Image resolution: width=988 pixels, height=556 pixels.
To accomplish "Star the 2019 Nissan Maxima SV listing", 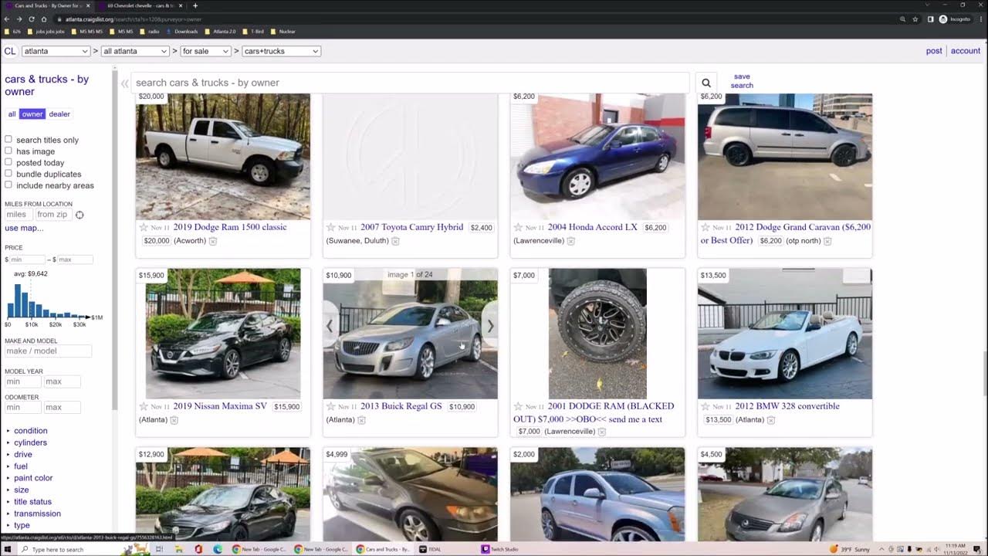I will pos(144,406).
